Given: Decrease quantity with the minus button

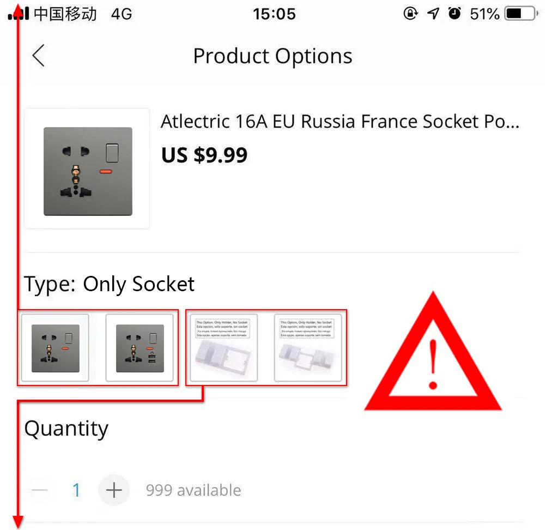Looking at the screenshot, I should pyautogui.click(x=40, y=490).
